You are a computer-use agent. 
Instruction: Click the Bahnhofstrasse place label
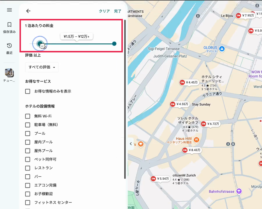tap(222, 192)
